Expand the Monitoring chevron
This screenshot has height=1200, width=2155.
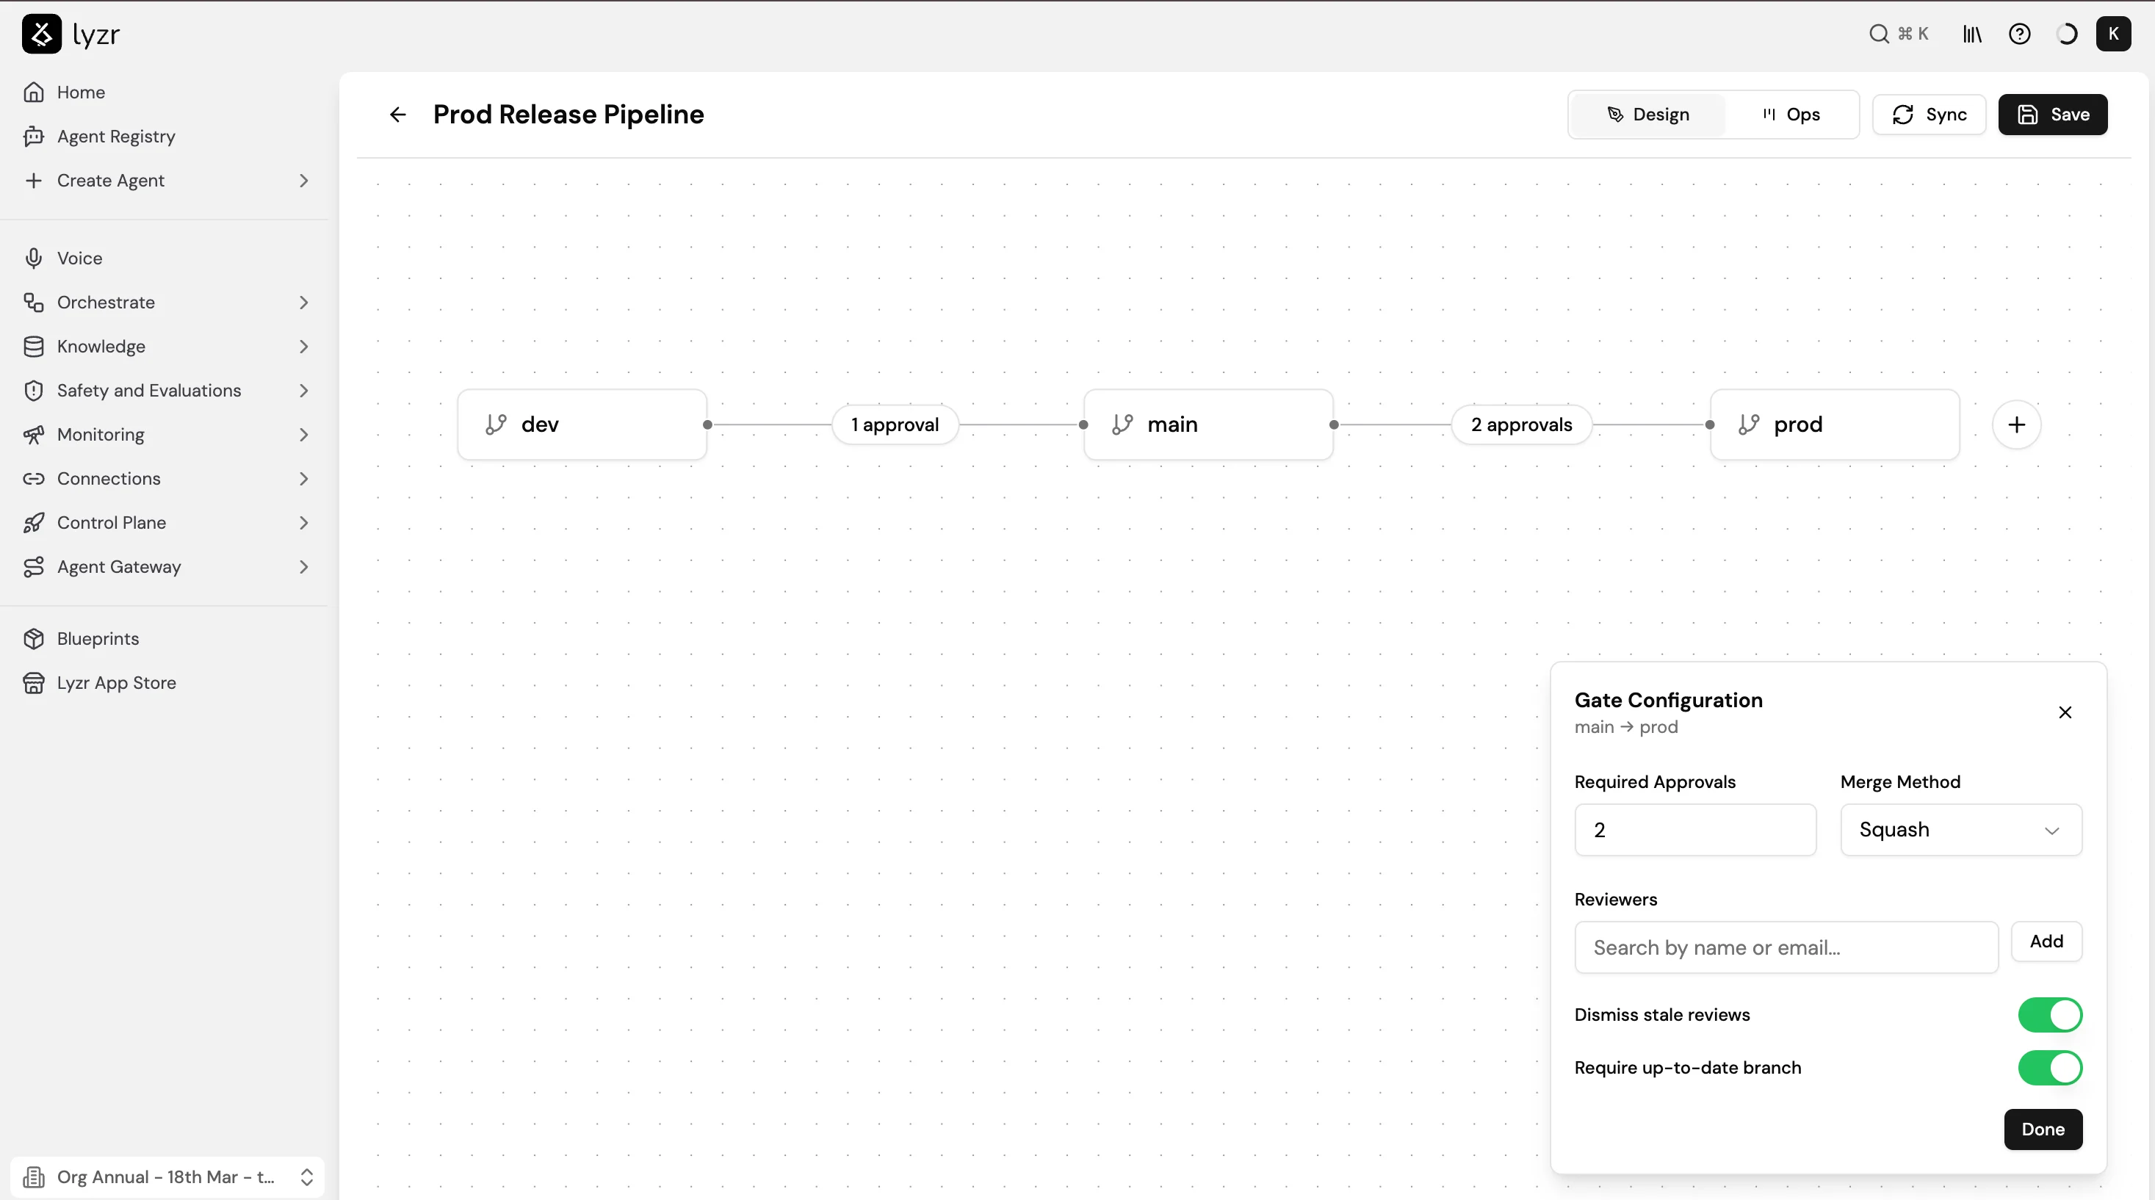point(303,435)
